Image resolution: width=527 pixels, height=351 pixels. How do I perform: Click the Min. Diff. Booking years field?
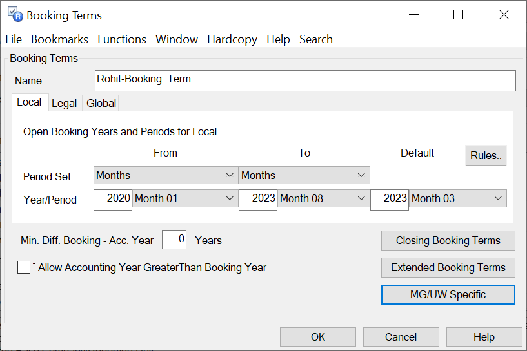pos(175,240)
